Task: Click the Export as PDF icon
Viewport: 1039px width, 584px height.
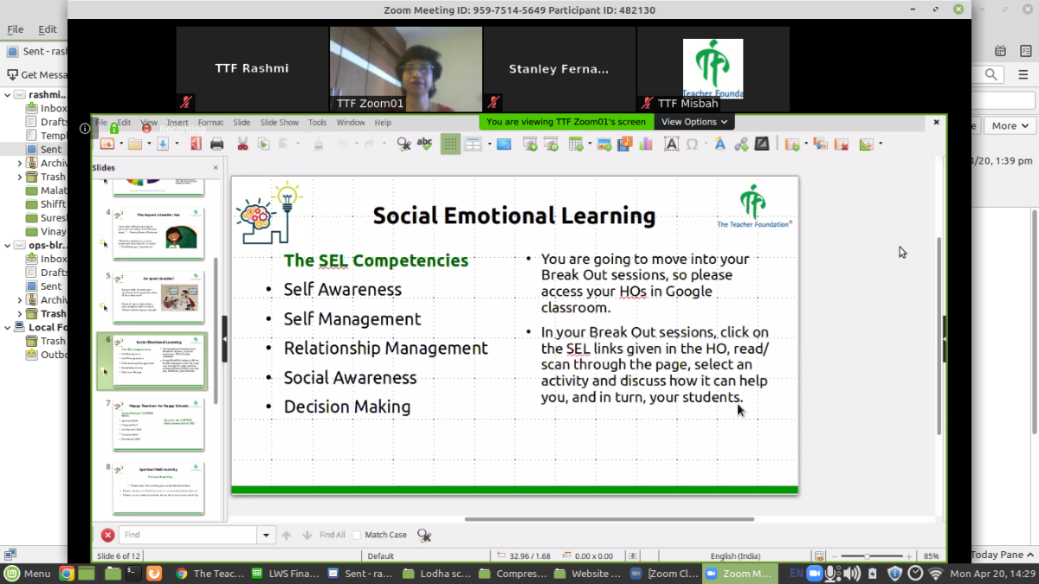Action: (x=196, y=144)
